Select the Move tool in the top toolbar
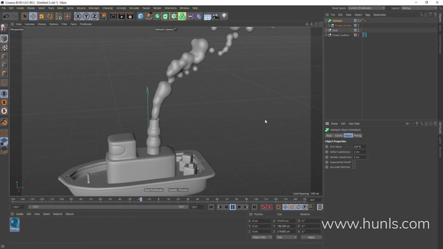Screen dimensions: 443x249 (x=33, y=16)
